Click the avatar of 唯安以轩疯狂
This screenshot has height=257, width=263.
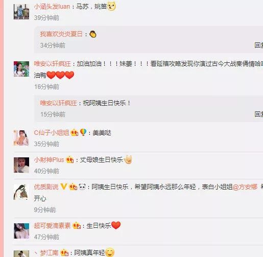click(21, 69)
